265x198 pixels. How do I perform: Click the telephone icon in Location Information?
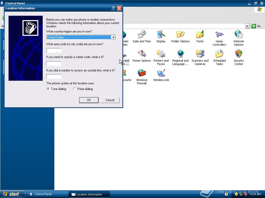pos(31,28)
